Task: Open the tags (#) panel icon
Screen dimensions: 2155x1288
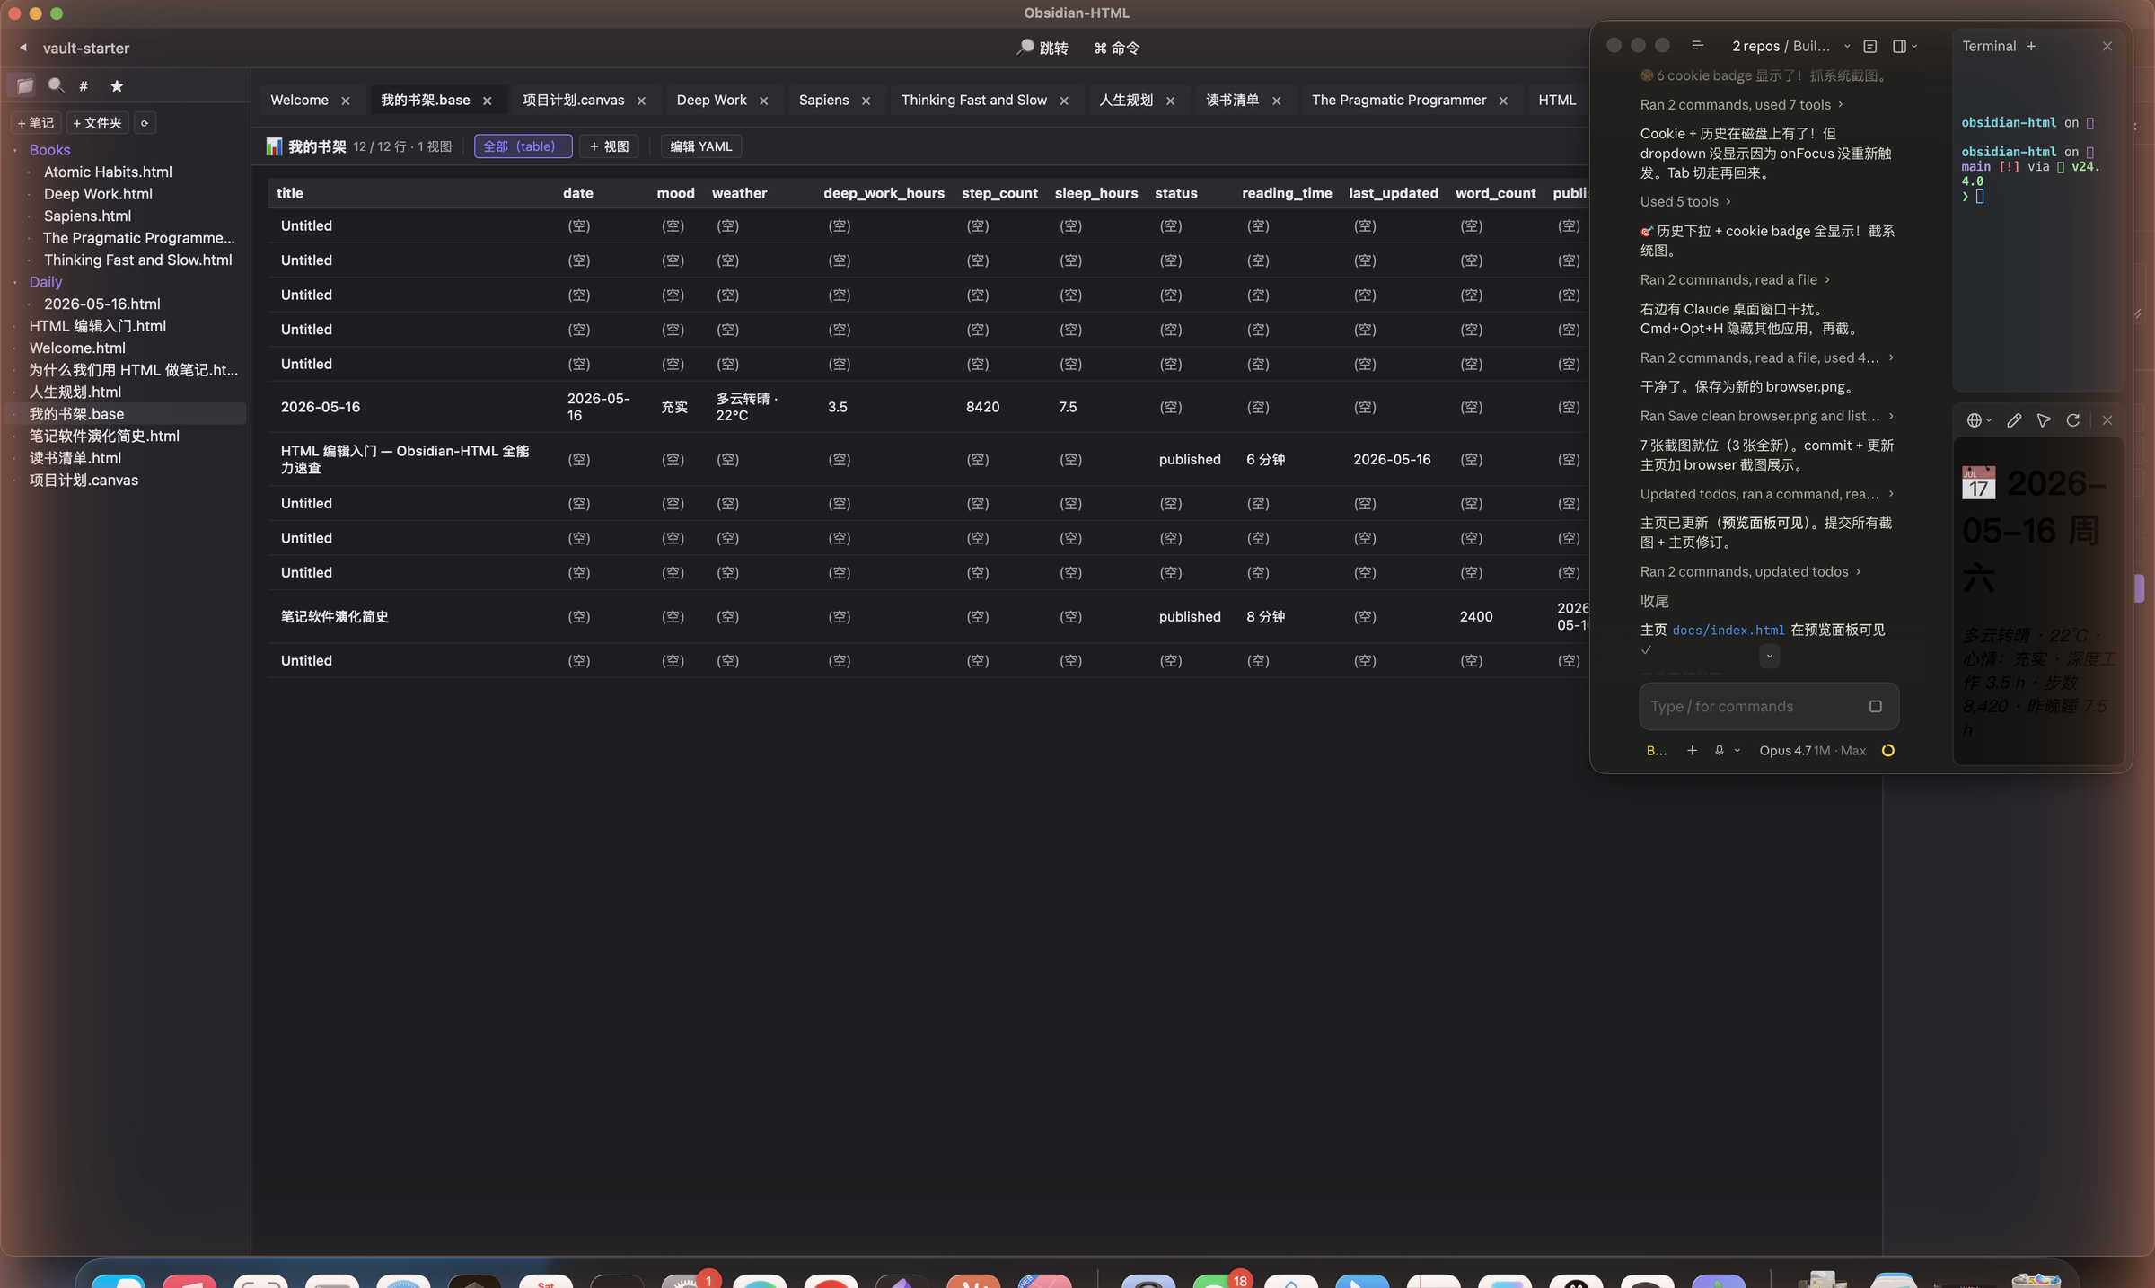Action: pos(84,86)
